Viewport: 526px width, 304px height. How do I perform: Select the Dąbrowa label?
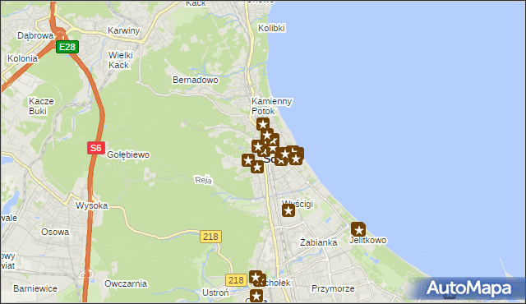[x=35, y=35]
